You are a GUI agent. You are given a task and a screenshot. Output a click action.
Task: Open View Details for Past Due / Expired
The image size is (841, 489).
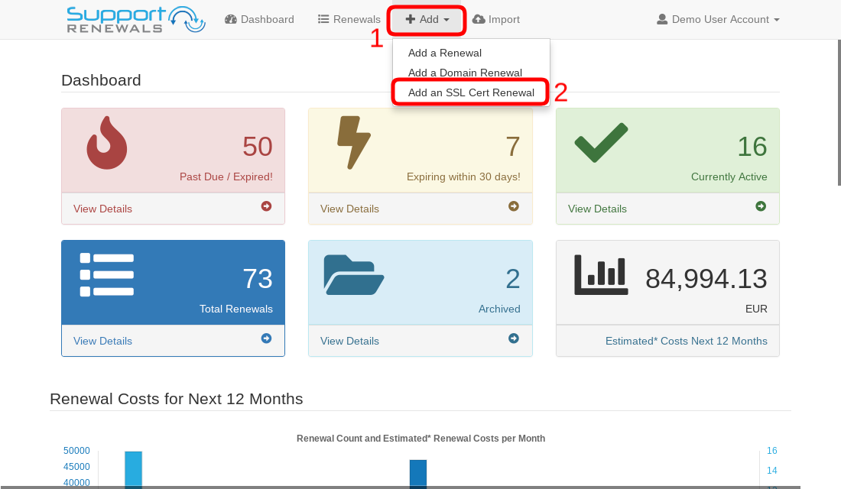click(102, 209)
